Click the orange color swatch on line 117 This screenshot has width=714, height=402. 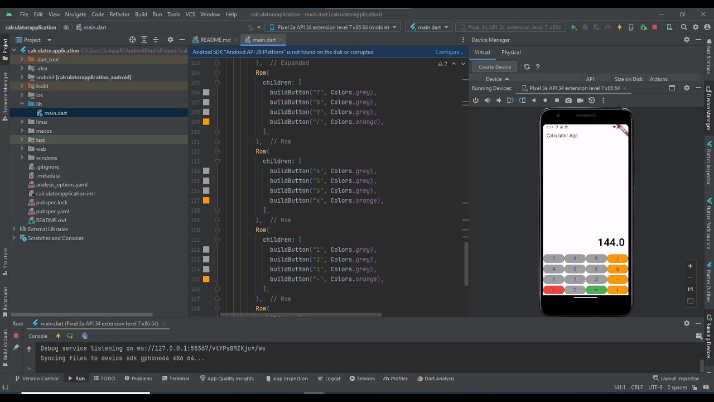(x=206, y=200)
